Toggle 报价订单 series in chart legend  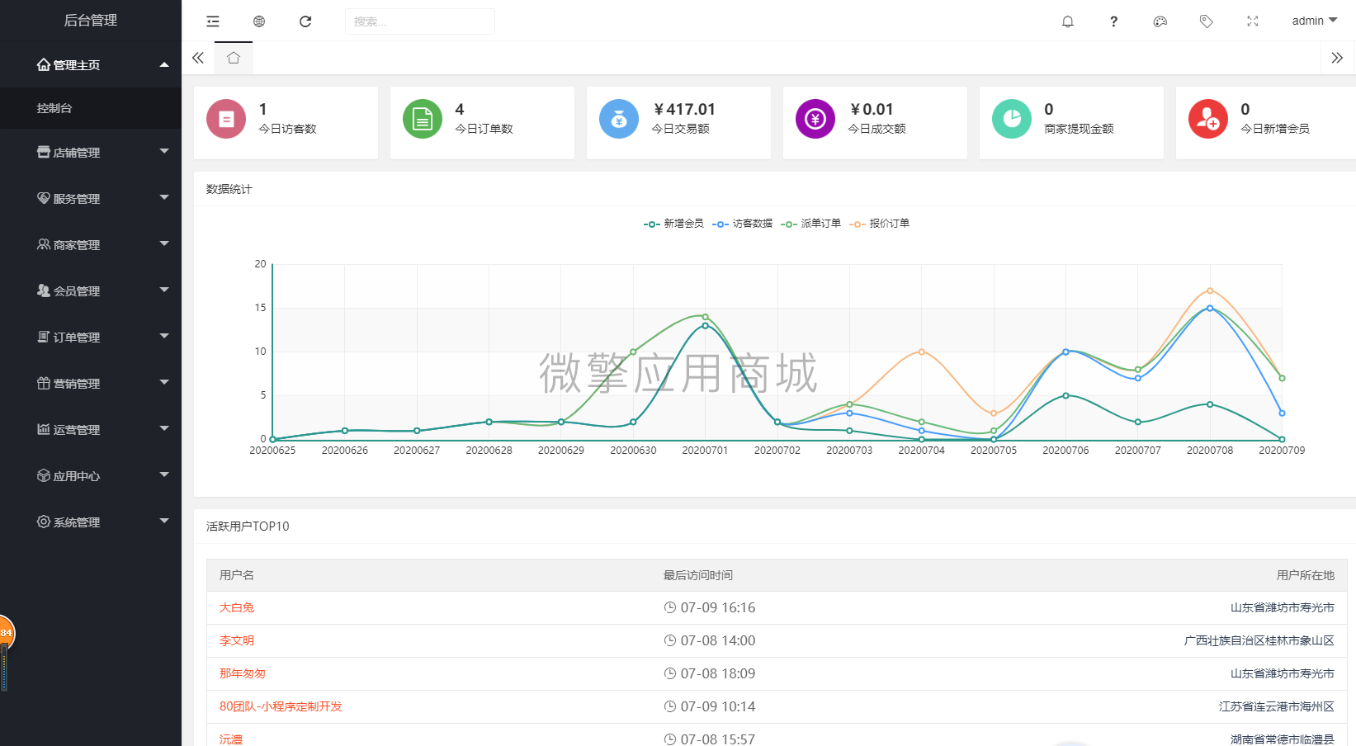point(879,224)
